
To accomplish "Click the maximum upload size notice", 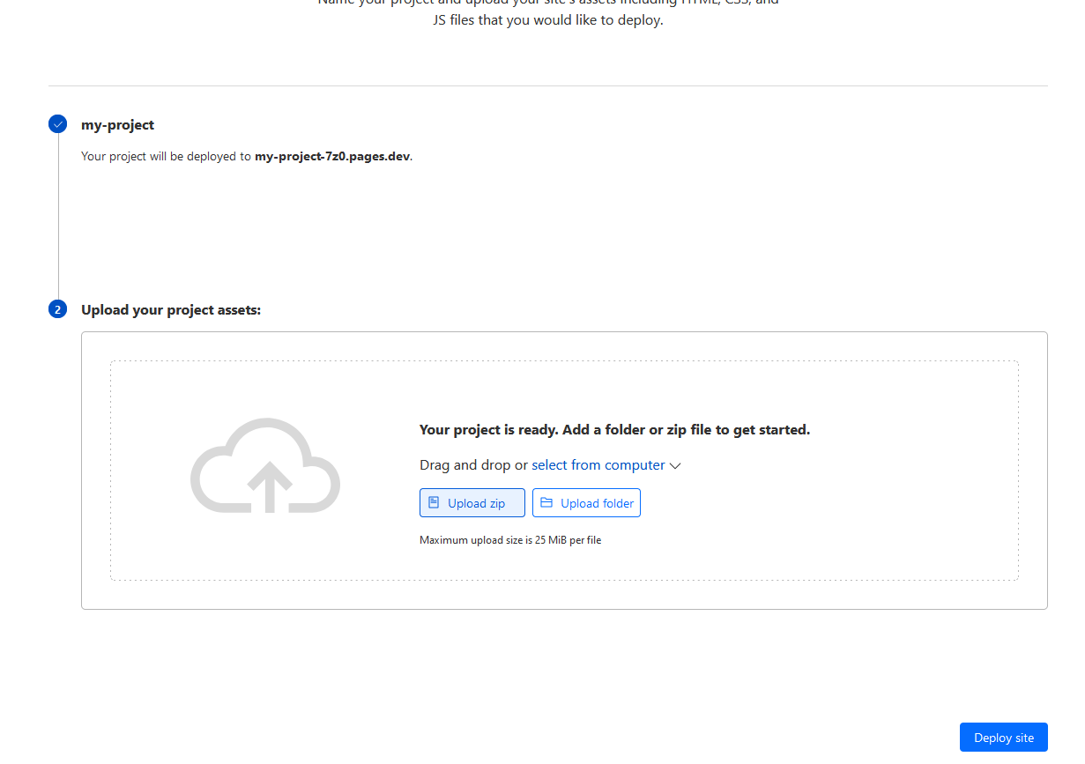I will 509,539.
